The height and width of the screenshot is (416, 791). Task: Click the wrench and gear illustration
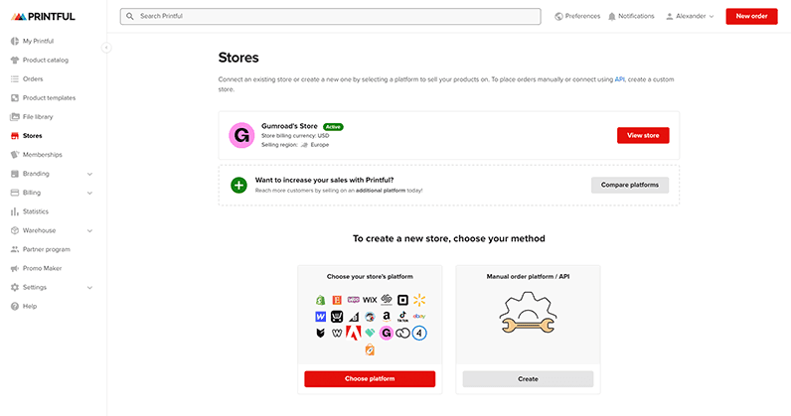529,312
